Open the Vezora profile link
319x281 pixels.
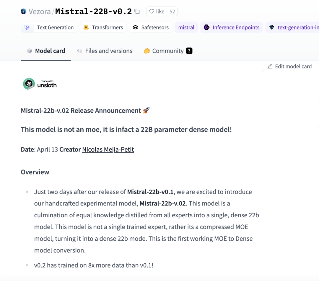pos(40,11)
